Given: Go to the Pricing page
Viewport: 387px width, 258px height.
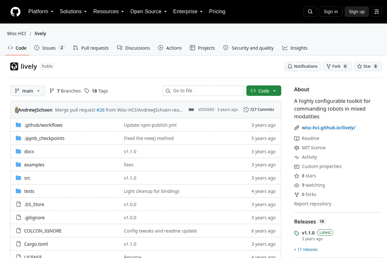Looking at the screenshot, I should pyautogui.click(x=217, y=12).
